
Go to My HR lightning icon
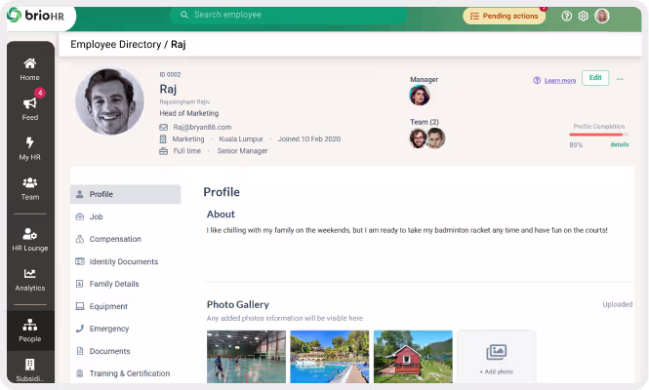pyautogui.click(x=30, y=143)
